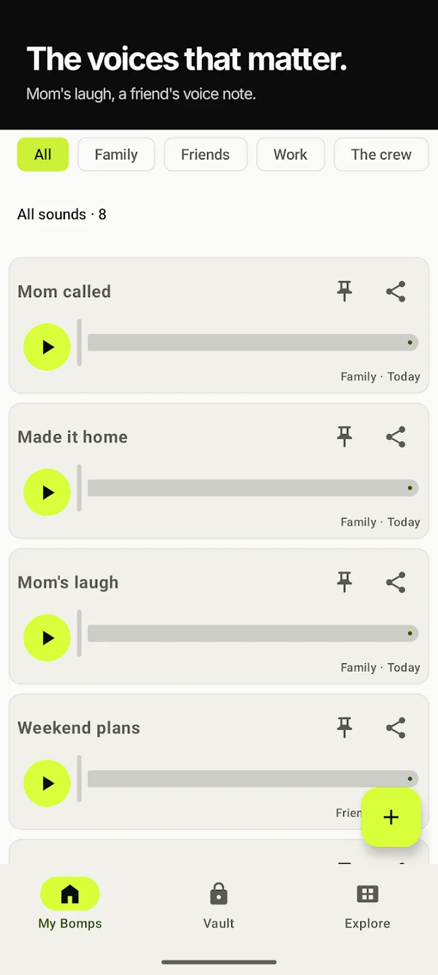The width and height of the screenshot is (438, 975).
Task: Play the Made it home recording
Action: click(x=47, y=493)
